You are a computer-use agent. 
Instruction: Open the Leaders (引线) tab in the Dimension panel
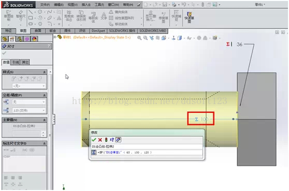point(16,62)
